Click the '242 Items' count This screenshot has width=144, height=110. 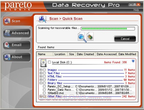pyautogui.click(x=129, y=96)
